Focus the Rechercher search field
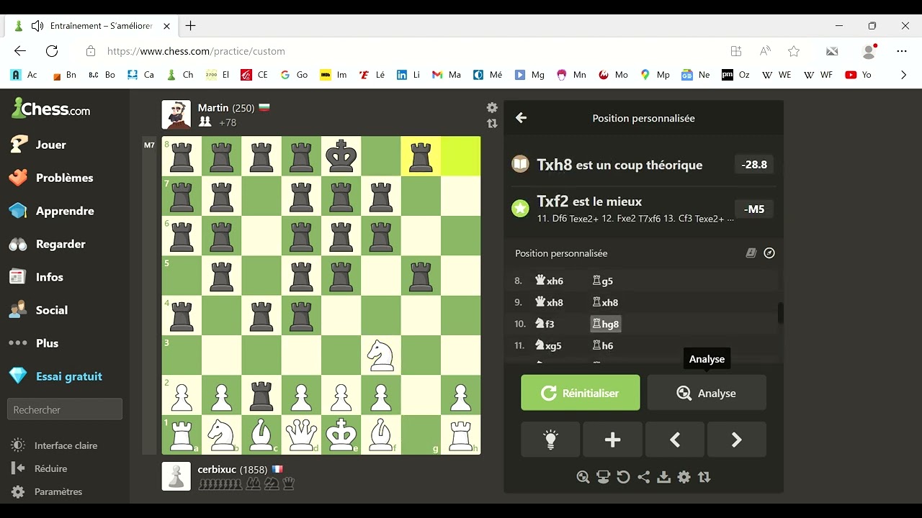Image resolution: width=922 pixels, height=518 pixels. click(x=65, y=409)
